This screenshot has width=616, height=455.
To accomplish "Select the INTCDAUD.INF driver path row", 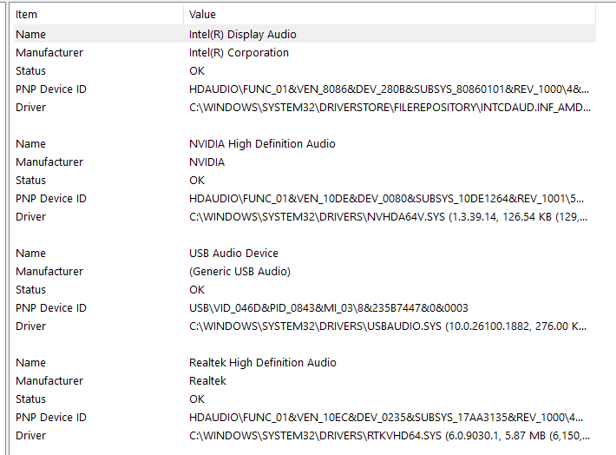I will click(x=305, y=108).
